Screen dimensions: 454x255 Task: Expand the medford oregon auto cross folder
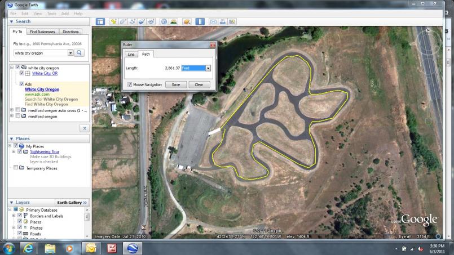(x=12, y=110)
